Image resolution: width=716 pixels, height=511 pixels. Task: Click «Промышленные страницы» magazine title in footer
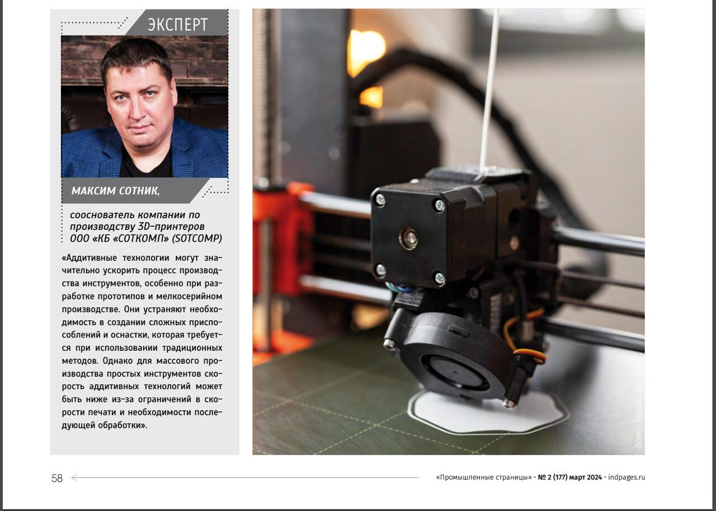483,477
